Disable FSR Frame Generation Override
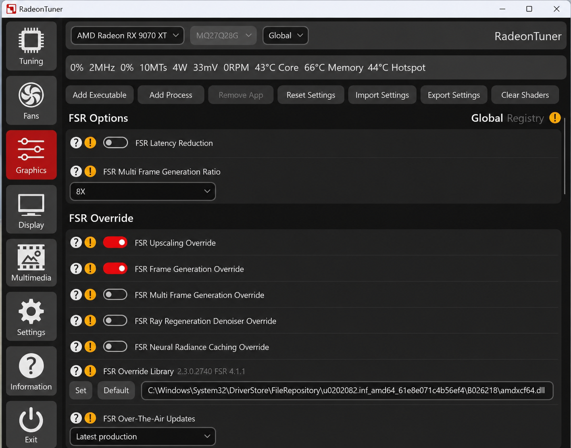 115,269
